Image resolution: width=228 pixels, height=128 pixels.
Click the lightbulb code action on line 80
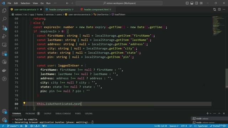(24, 103)
